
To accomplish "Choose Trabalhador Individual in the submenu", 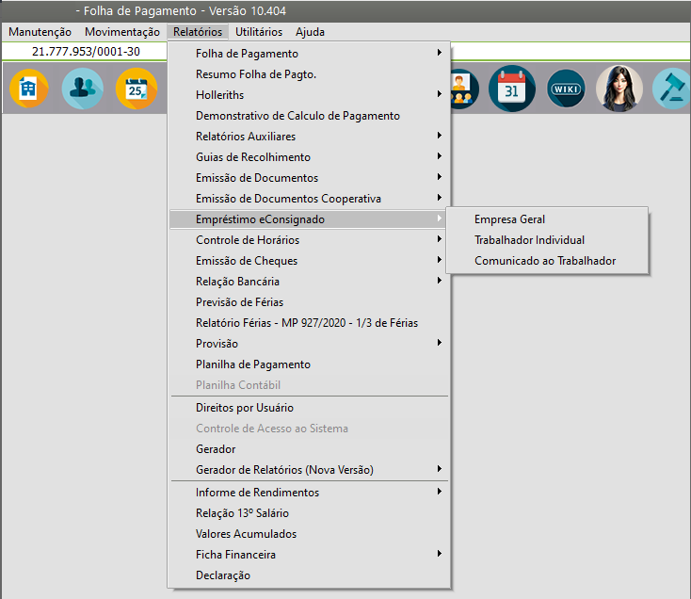I will pyautogui.click(x=529, y=240).
